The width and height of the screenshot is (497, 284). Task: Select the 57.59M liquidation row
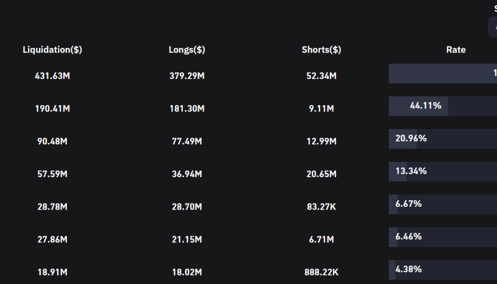(53, 174)
